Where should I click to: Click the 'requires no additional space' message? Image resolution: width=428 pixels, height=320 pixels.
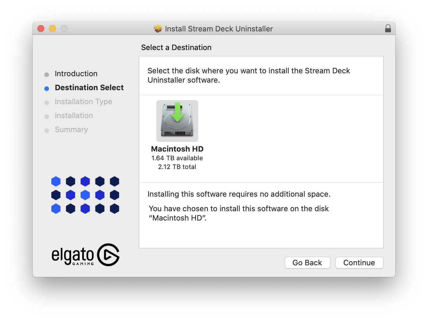(239, 194)
